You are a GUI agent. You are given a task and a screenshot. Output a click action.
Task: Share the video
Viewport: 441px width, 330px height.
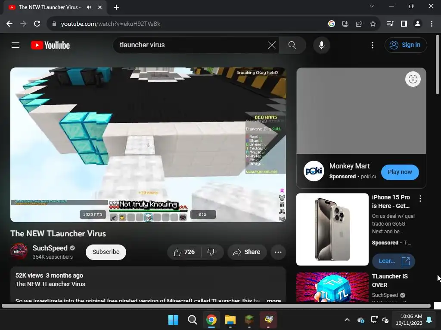[x=246, y=252]
